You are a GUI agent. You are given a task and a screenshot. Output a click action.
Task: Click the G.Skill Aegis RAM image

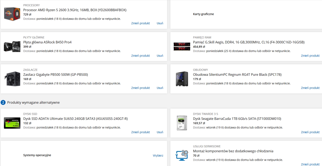pos(182,46)
